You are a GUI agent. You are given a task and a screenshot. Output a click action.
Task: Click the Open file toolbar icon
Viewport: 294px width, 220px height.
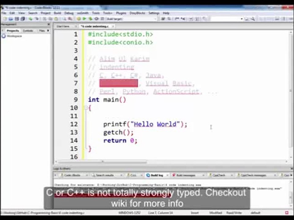pyautogui.click(x=11, y=19)
